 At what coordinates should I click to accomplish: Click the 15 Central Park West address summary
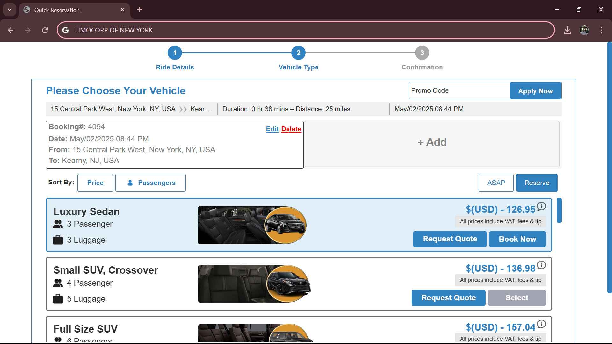(113, 109)
